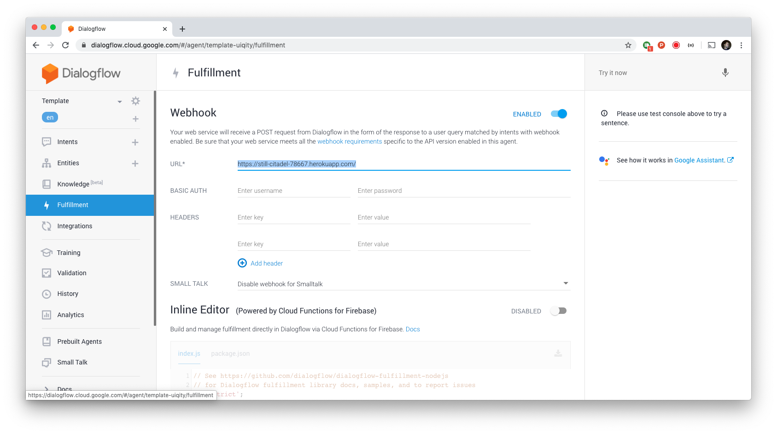
Task: Click the red record extension icon
Action: coord(676,45)
